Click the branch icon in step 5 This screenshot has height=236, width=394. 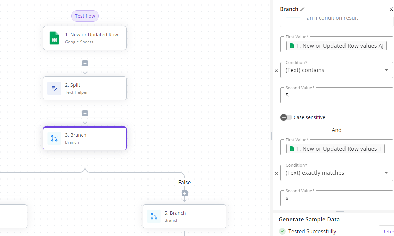[x=154, y=216]
